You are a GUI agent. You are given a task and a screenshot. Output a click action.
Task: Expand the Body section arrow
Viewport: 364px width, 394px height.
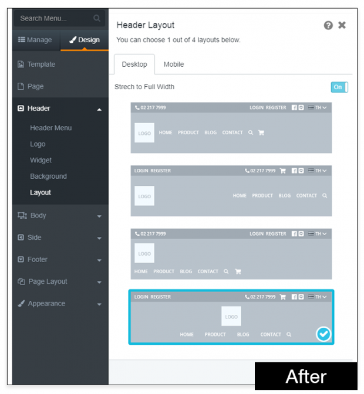99,216
